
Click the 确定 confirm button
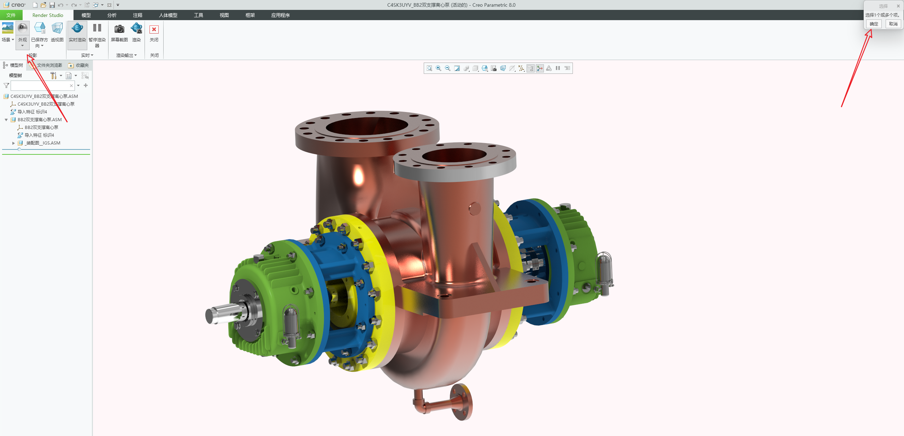[874, 24]
